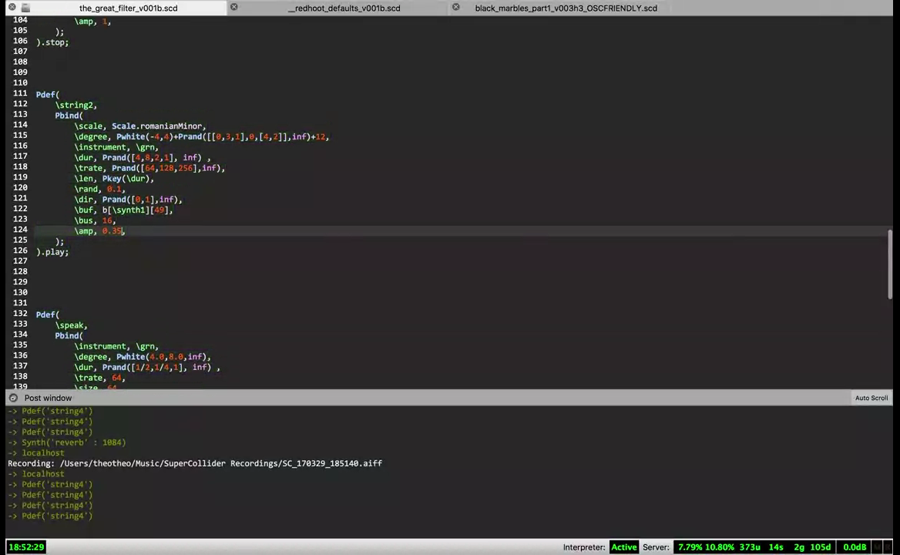Screen dimensions: 900x555
Task: Click the Interpreter: label in status bar
Action: (x=584, y=547)
